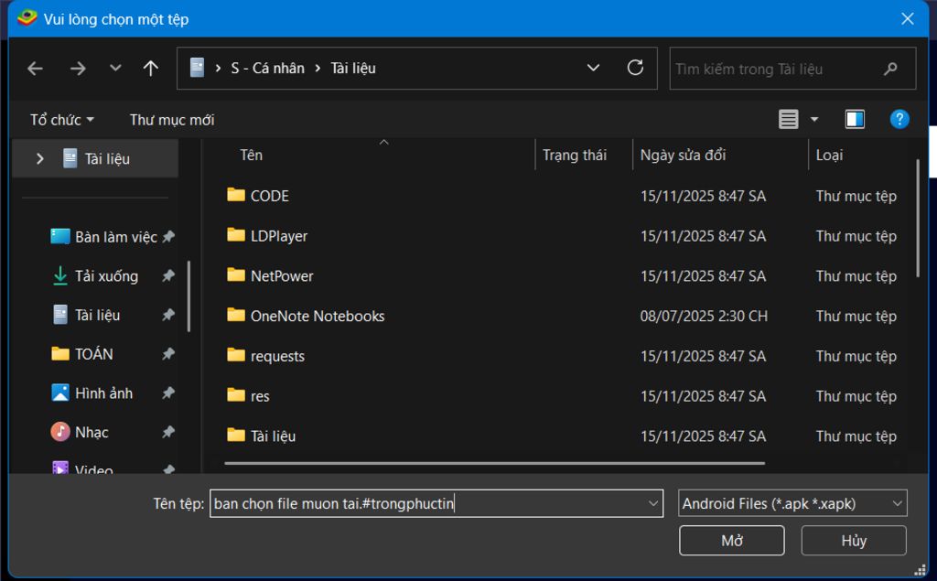
Task: Click the navigation pane scrollbar
Action: (188, 296)
